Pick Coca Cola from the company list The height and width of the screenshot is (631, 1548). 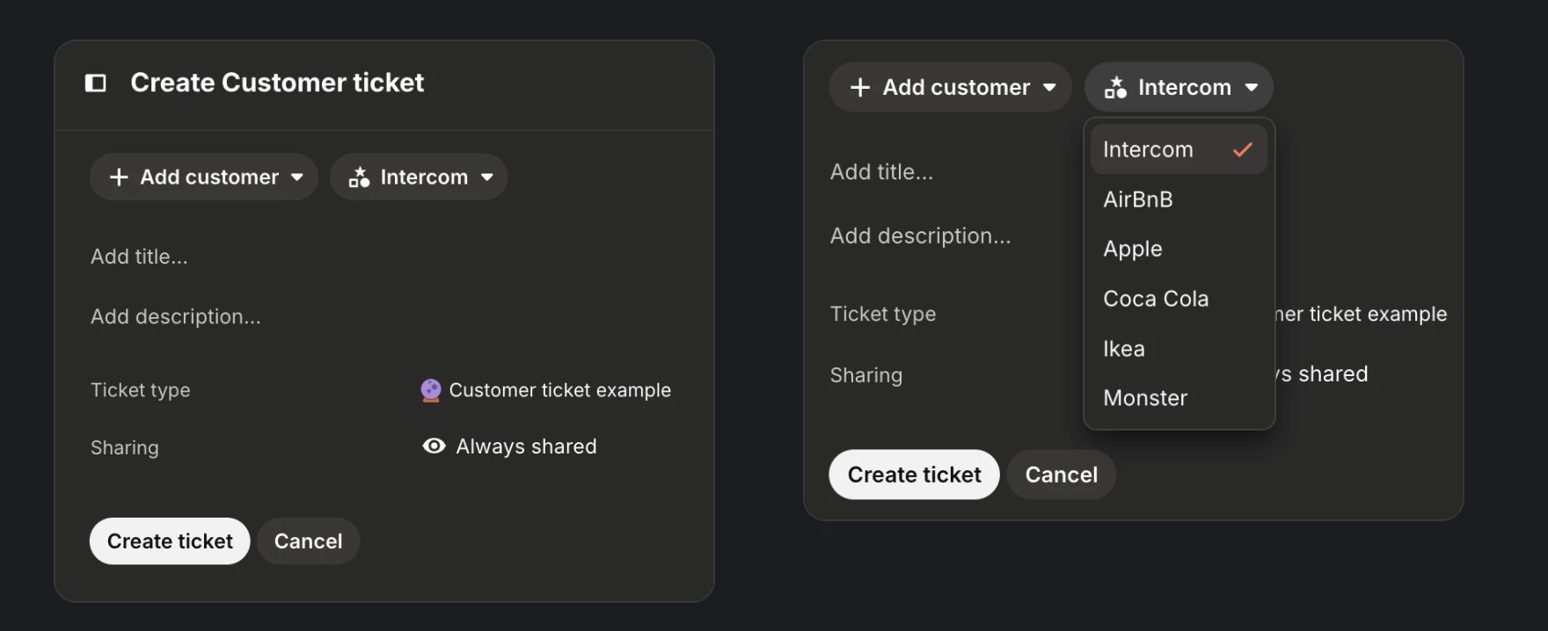click(x=1179, y=299)
